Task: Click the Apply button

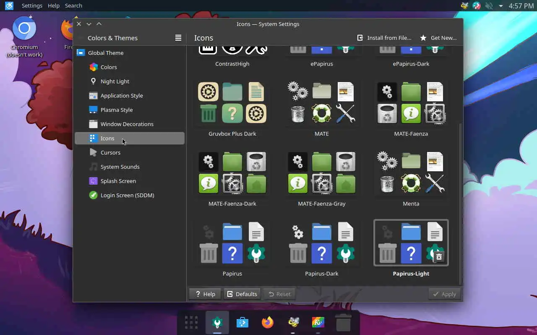Action: pyautogui.click(x=444, y=294)
